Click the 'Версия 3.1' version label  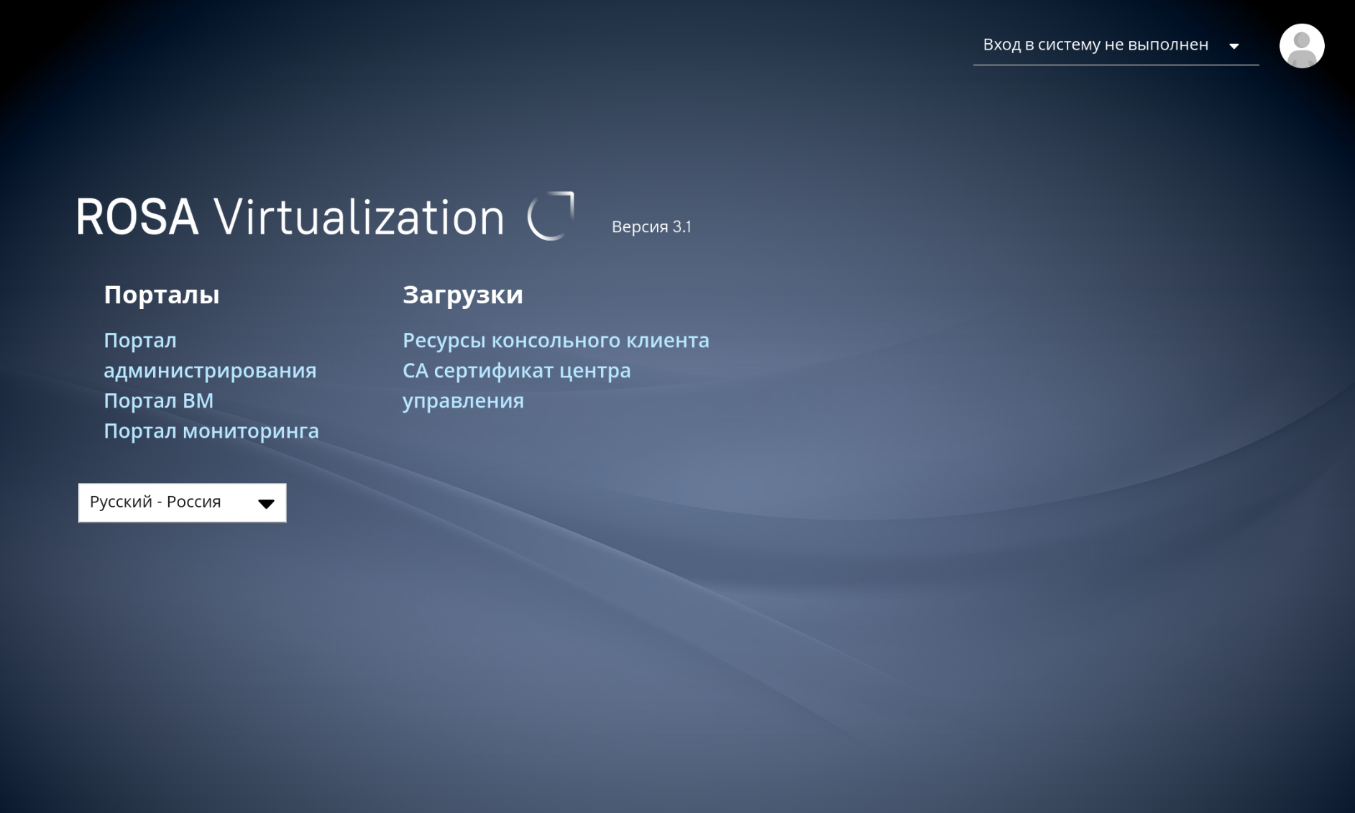tap(651, 227)
